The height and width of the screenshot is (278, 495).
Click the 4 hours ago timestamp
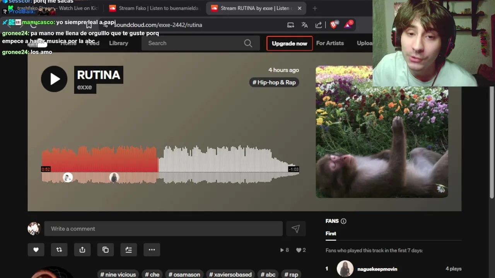[x=283, y=70]
